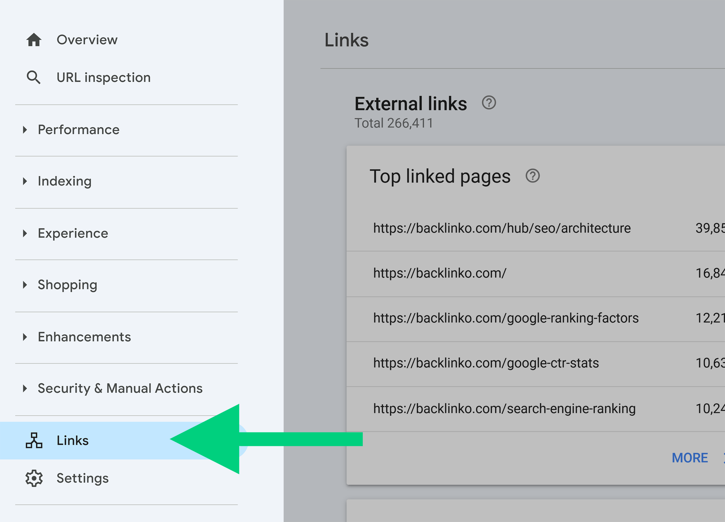725x522 pixels.
Task: Click the External links heading
Action: [x=410, y=103]
